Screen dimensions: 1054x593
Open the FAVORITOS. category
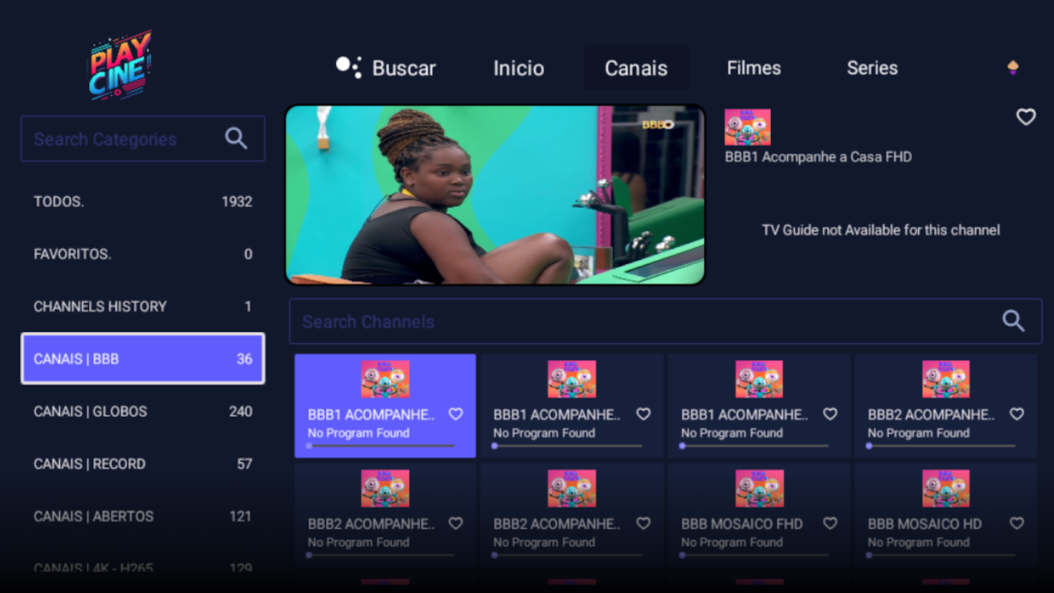coord(143,254)
